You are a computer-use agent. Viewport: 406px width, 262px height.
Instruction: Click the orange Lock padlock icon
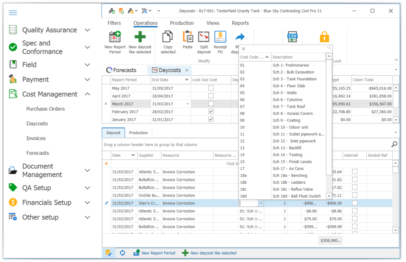click(324, 37)
